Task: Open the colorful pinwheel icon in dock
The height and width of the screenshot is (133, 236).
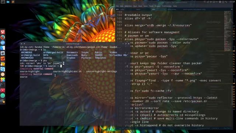Action: pyautogui.click(x=3, y=80)
